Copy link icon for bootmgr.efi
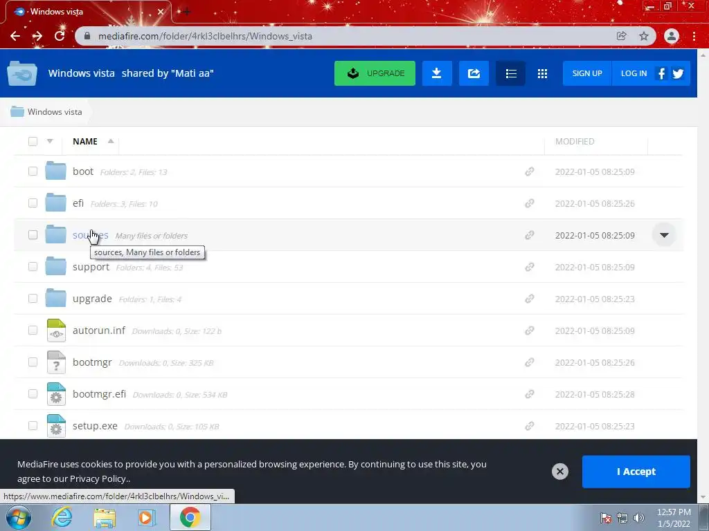Image resolution: width=709 pixels, height=531 pixels. [x=530, y=394]
